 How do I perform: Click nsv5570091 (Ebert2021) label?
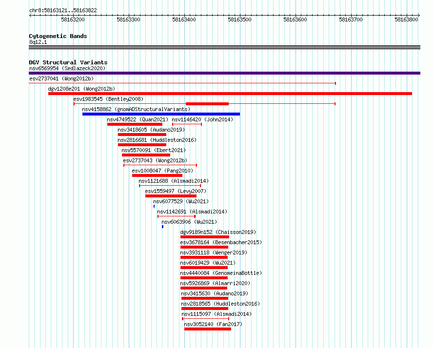coord(154,150)
